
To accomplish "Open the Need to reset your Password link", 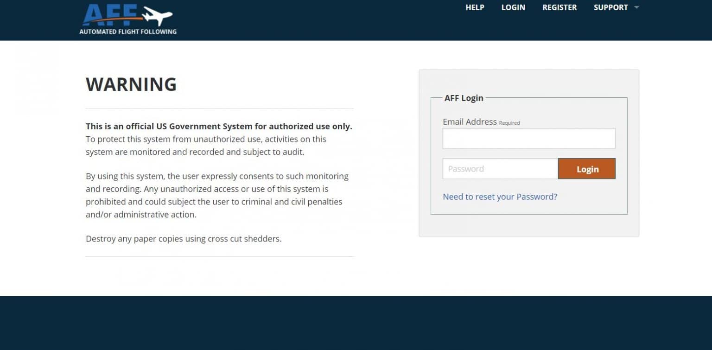I will (x=500, y=197).
